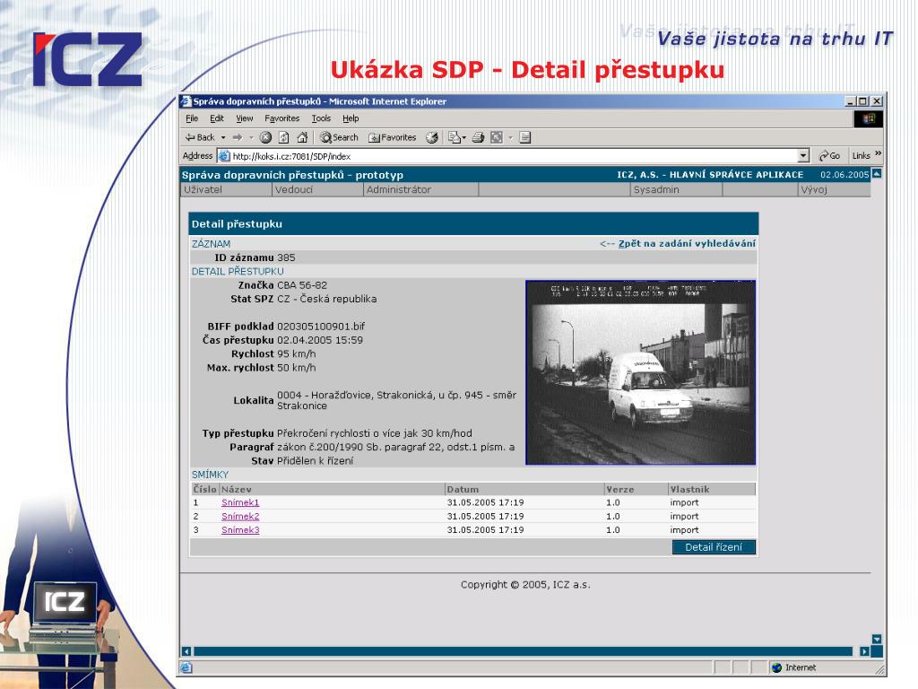
Task: Click the Stop loading icon
Action: pos(265,137)
